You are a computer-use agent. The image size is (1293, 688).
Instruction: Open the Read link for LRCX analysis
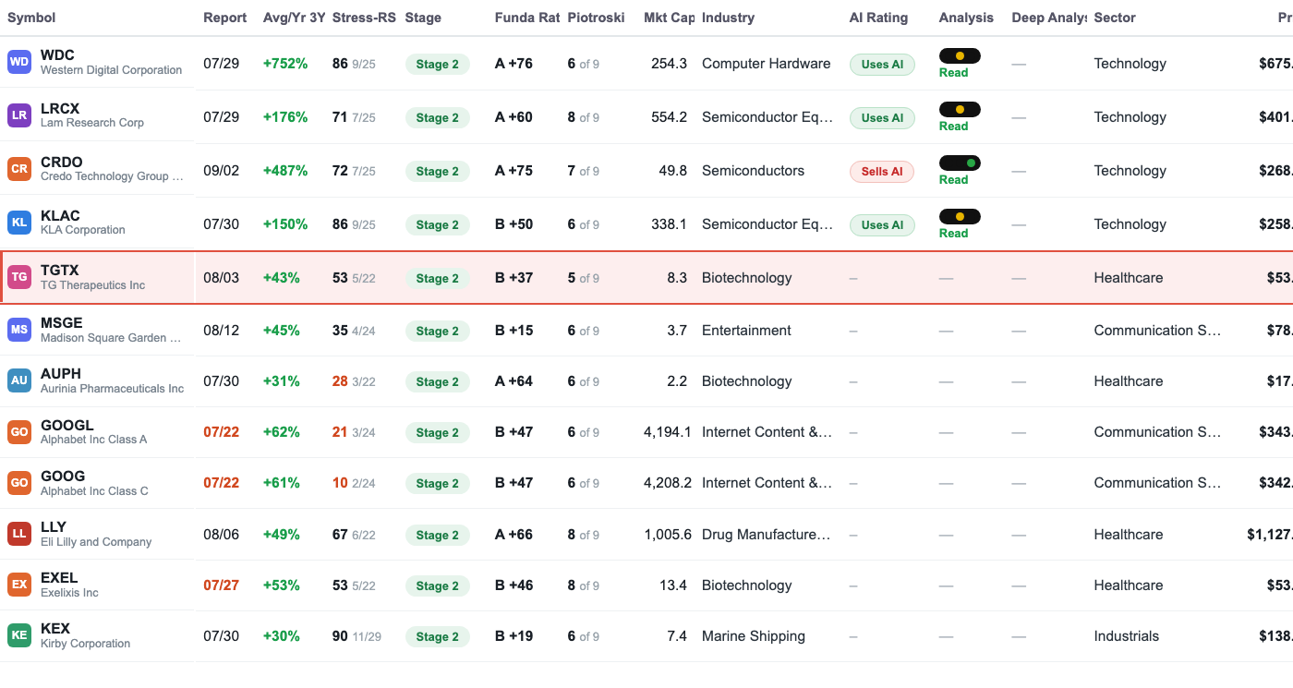click(953, 127)
